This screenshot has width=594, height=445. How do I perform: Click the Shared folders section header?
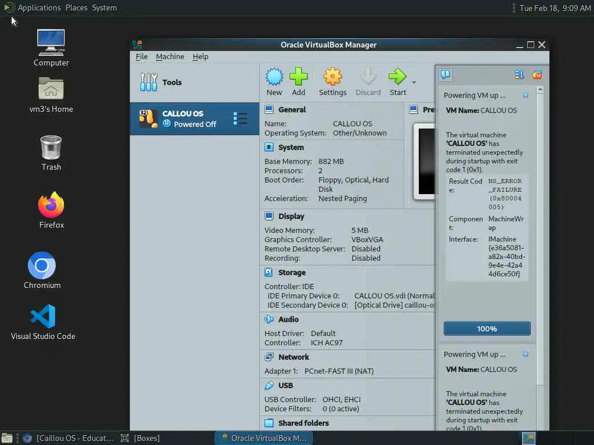pyautogui.click(x=303, y=423)
